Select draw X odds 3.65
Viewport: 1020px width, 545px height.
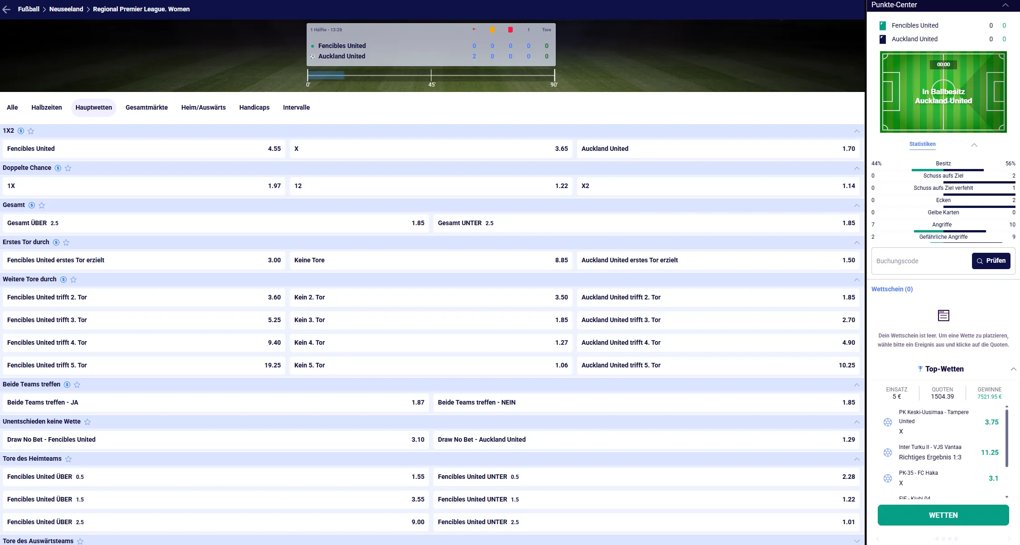pyautogui.click(x=431, y=149)
